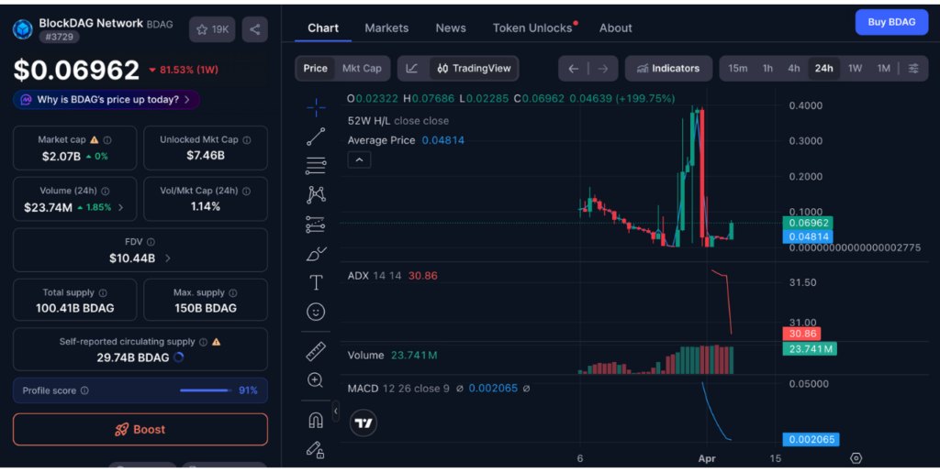Add BDAG to watchlist via star
Screen dimensions: 940x472
[x=212, y=29]
